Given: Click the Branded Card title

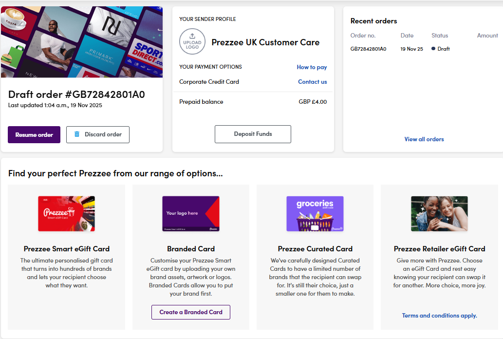Looking at the screenshot, I should [x=191, y=249].
